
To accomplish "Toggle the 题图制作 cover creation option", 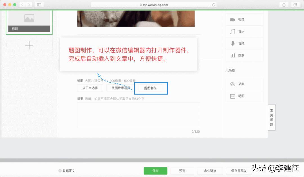I will point(151,88).
